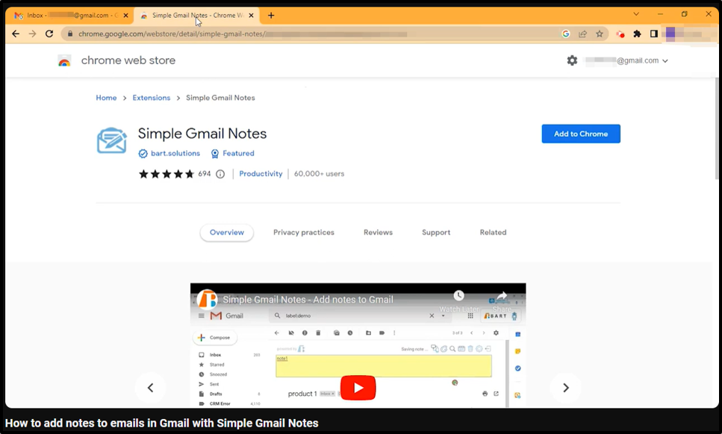Click the Featured badge icon

pyautogui.click(x=214, y=154)
